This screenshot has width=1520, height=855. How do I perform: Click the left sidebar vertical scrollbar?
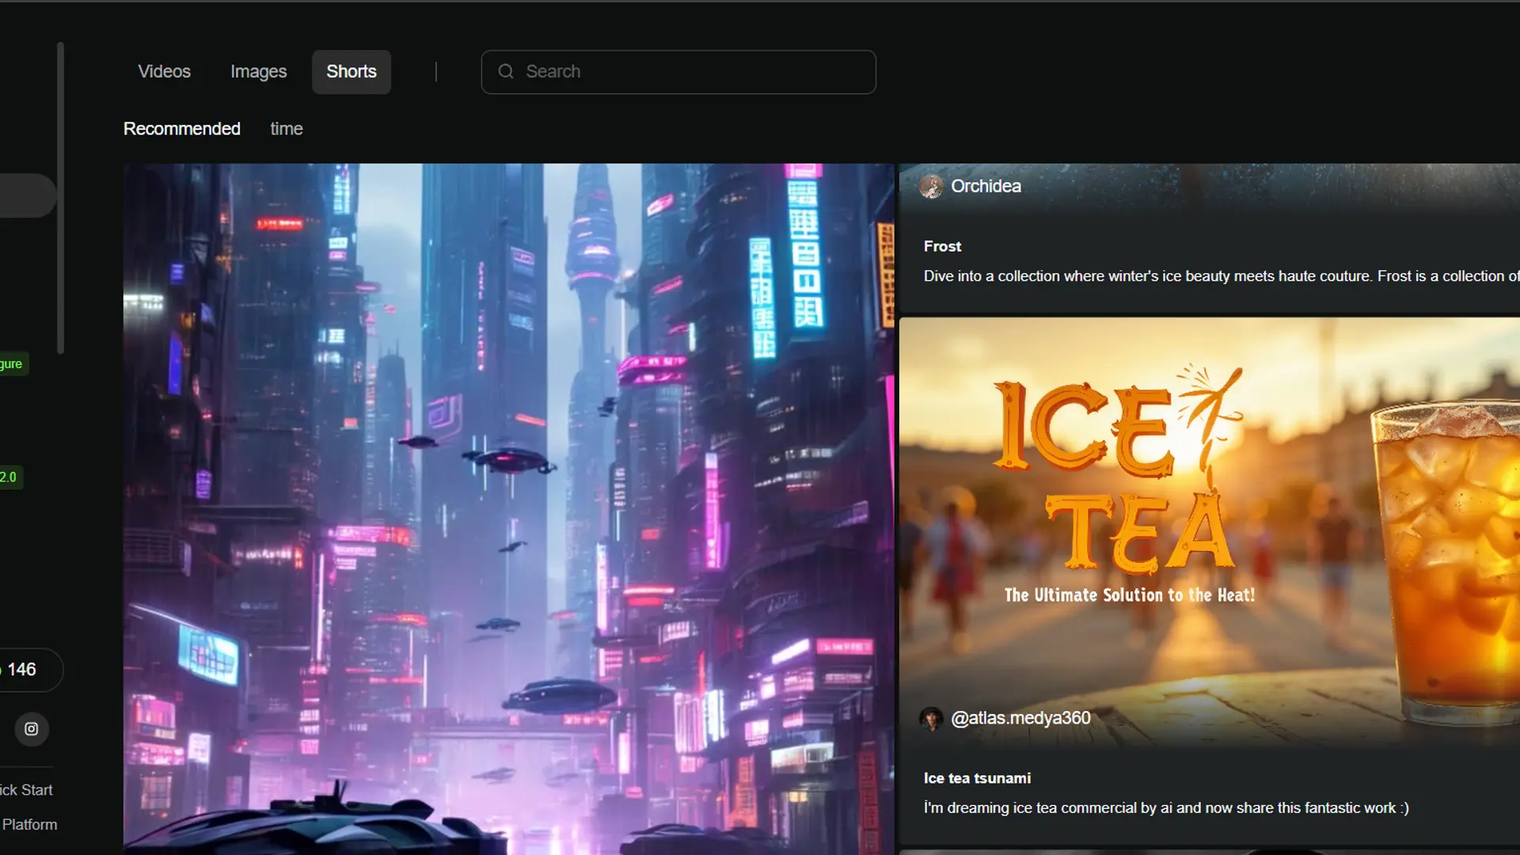(60, 198)
